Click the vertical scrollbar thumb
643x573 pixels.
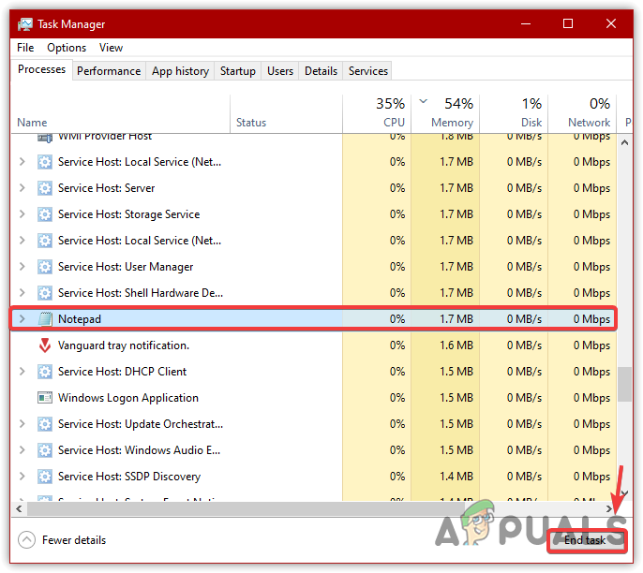tap(624, 384)
